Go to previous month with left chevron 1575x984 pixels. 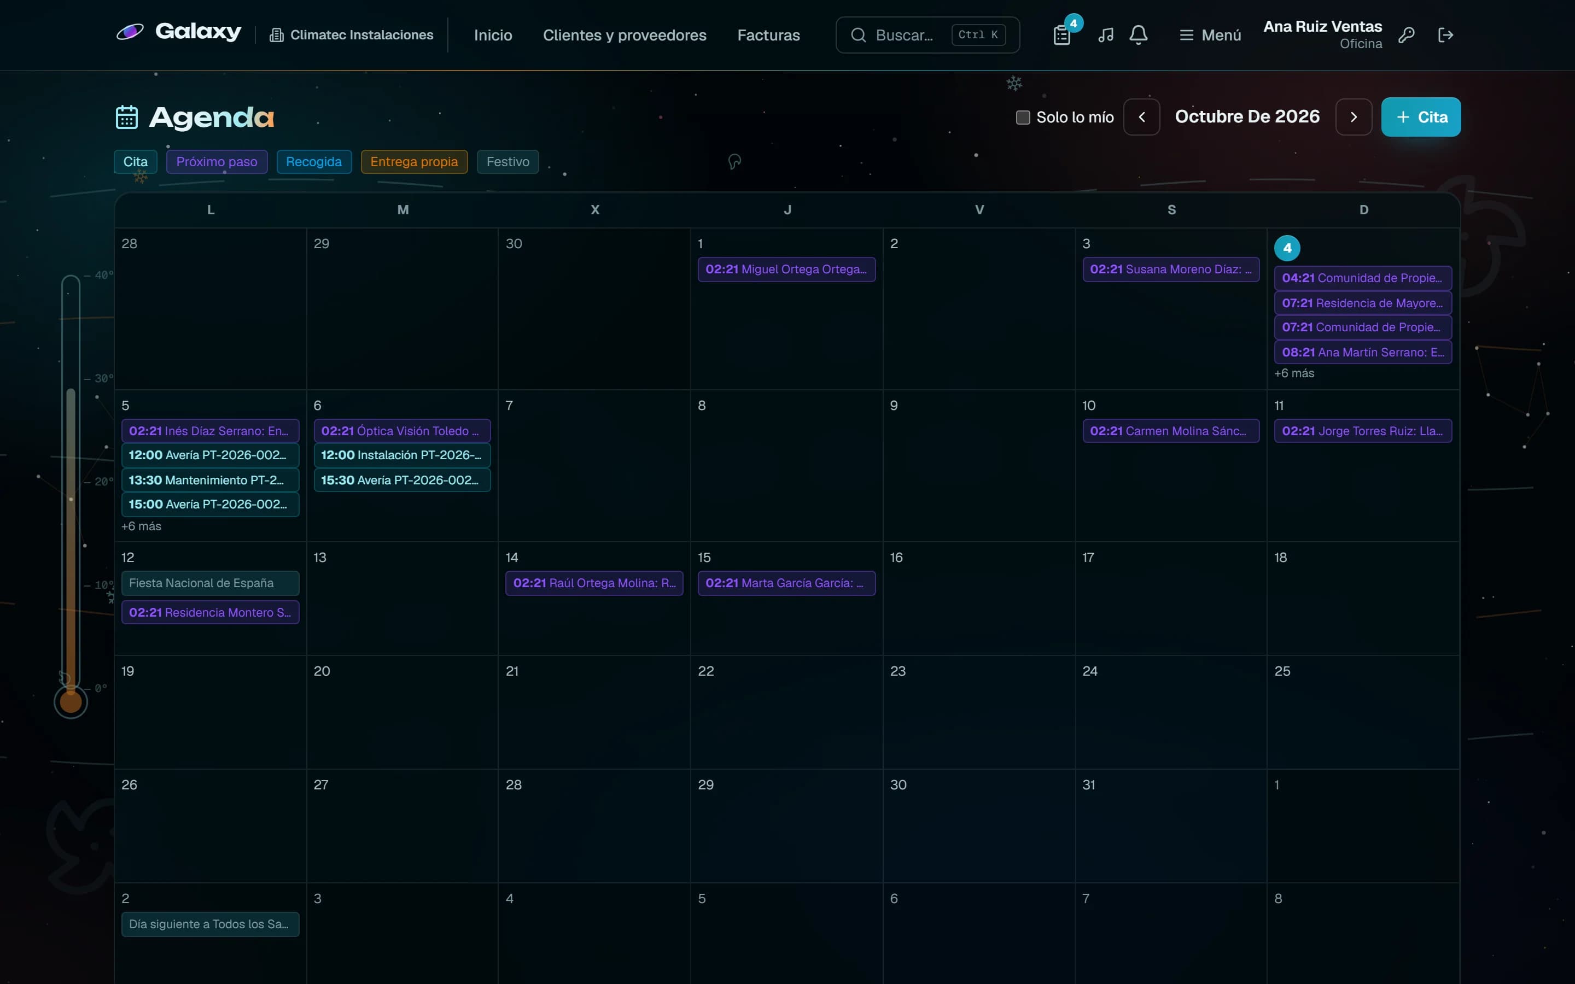(x=1141, y=117)
